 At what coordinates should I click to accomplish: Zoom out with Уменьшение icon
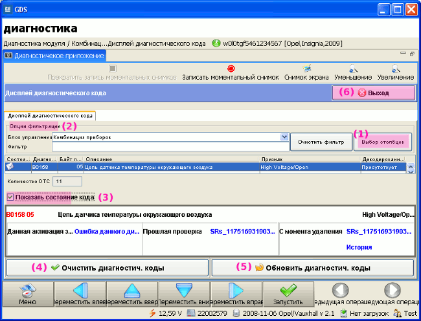pos(353,69)
